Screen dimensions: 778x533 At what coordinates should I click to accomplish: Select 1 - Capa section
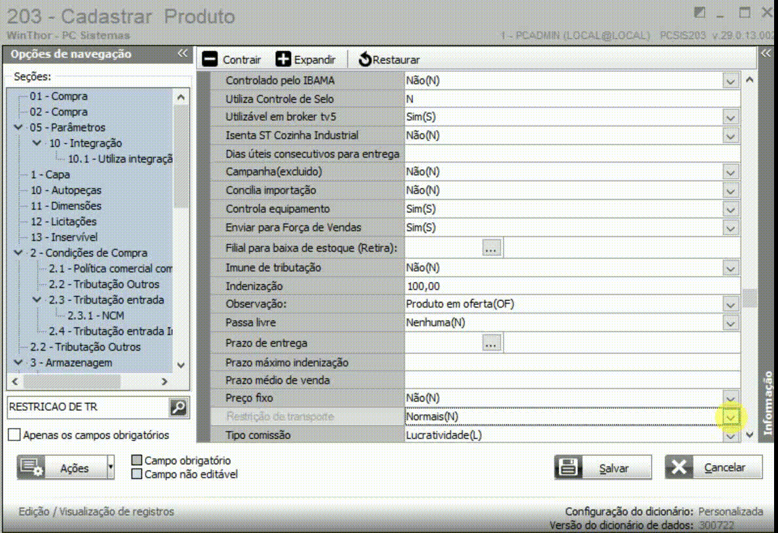[50, 174]
